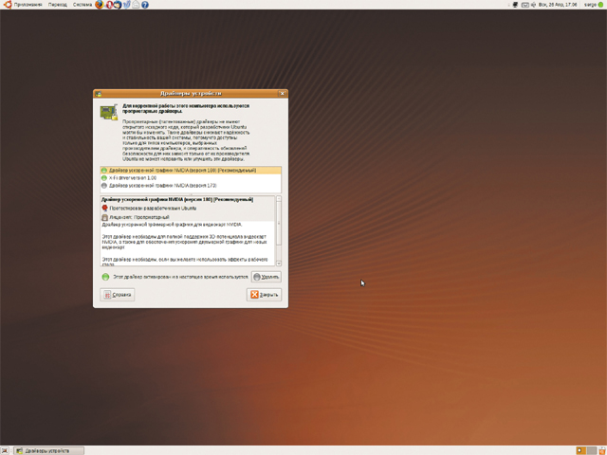Click the Драйверы устройств taskbar button
The image size is (607, 455).
pos(49,451)
